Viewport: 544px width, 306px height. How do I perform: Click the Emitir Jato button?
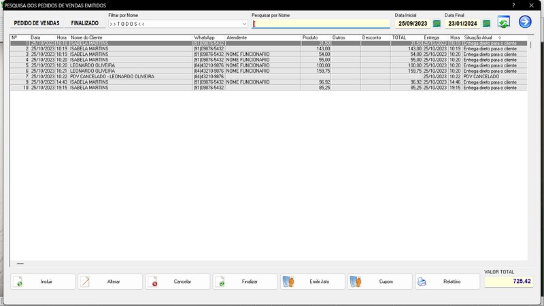click(x=313, y=282)
